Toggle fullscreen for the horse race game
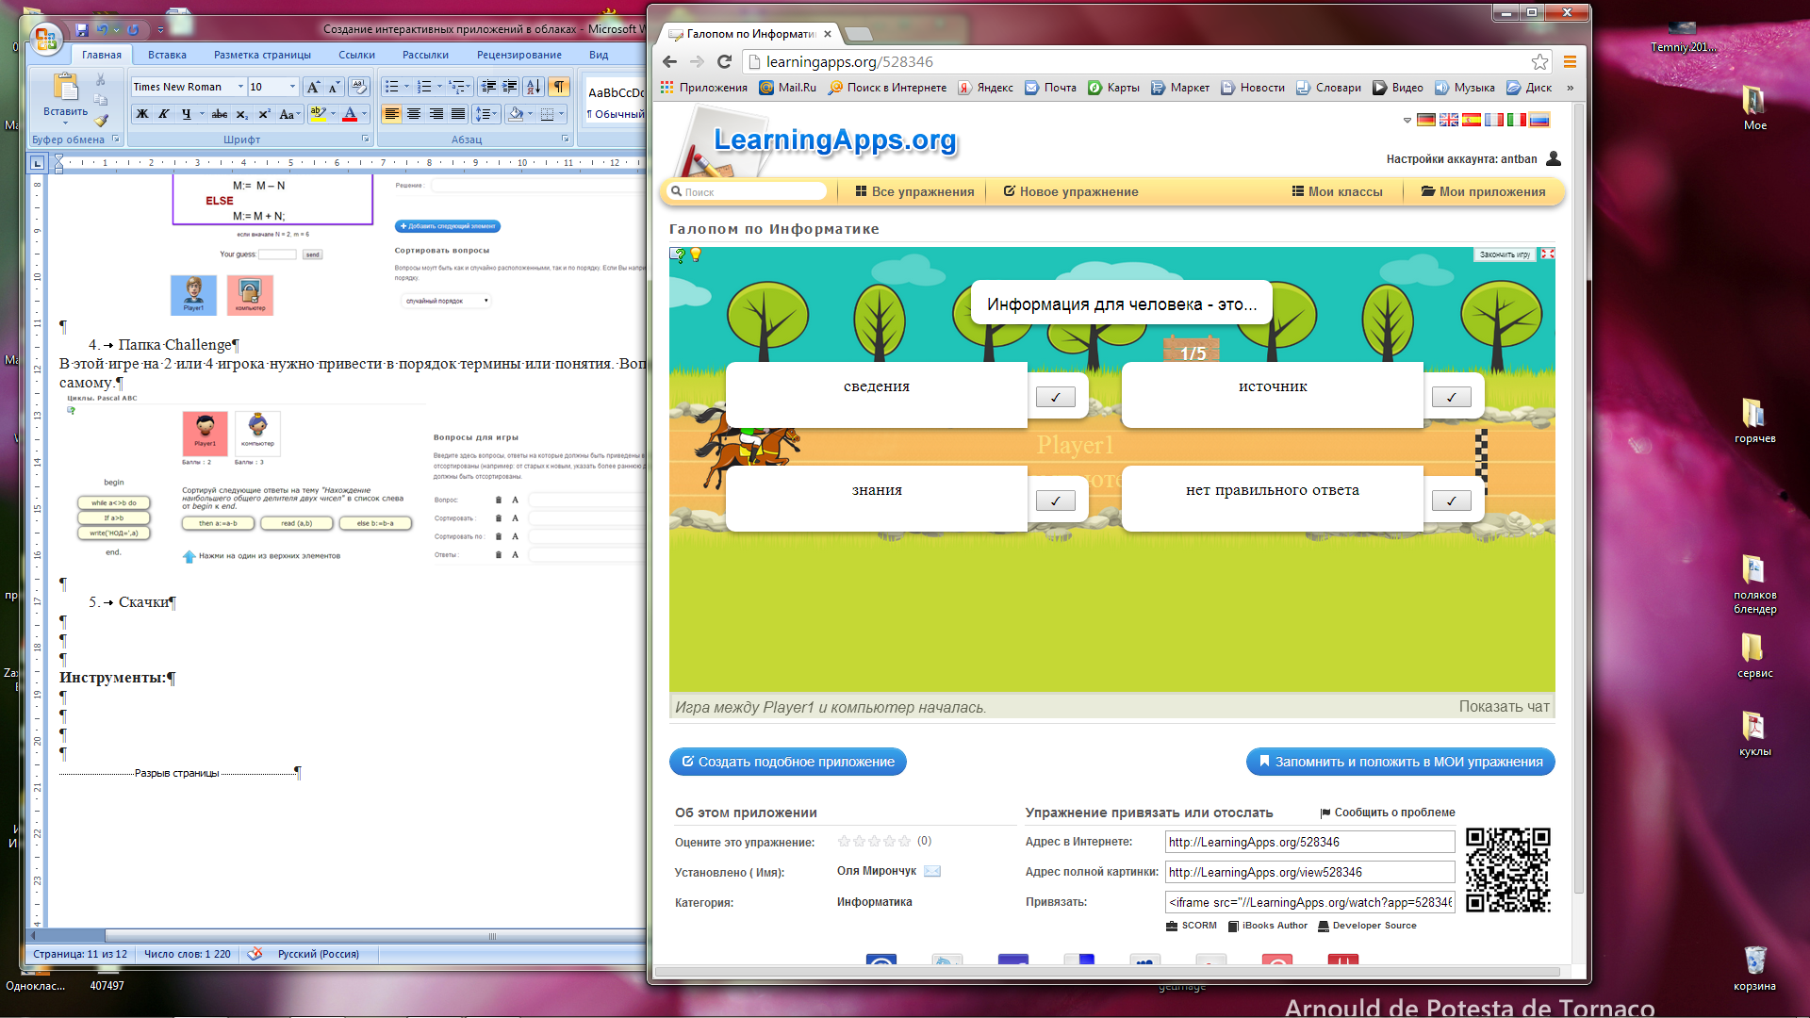1810x1018 pixels. (1547, 254)
